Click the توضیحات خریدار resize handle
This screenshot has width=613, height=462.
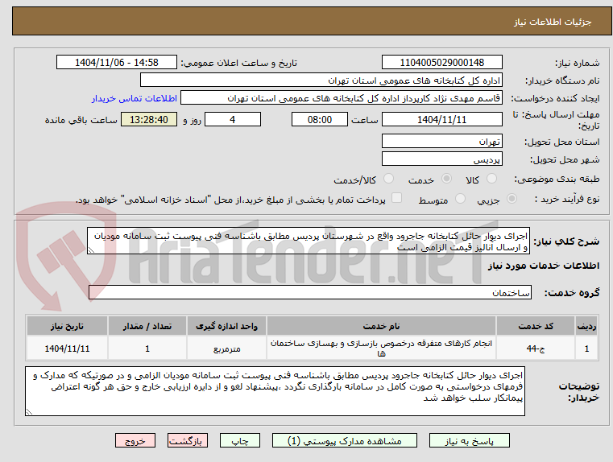(x=29, y=411)
